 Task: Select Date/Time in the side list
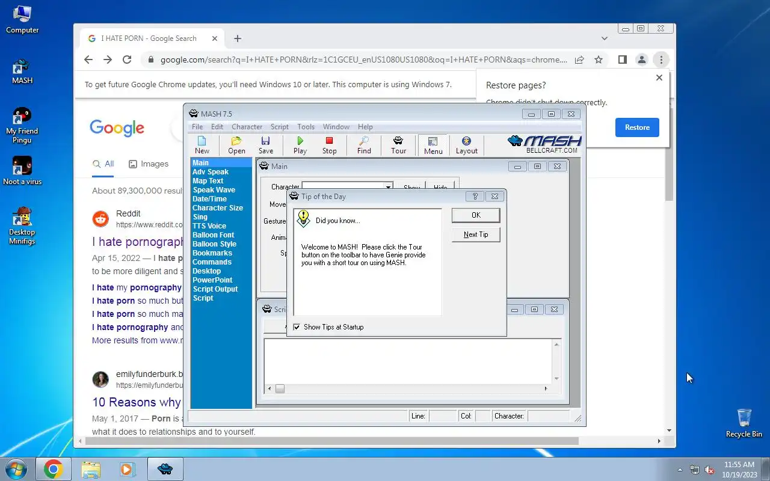click(210, 199)
